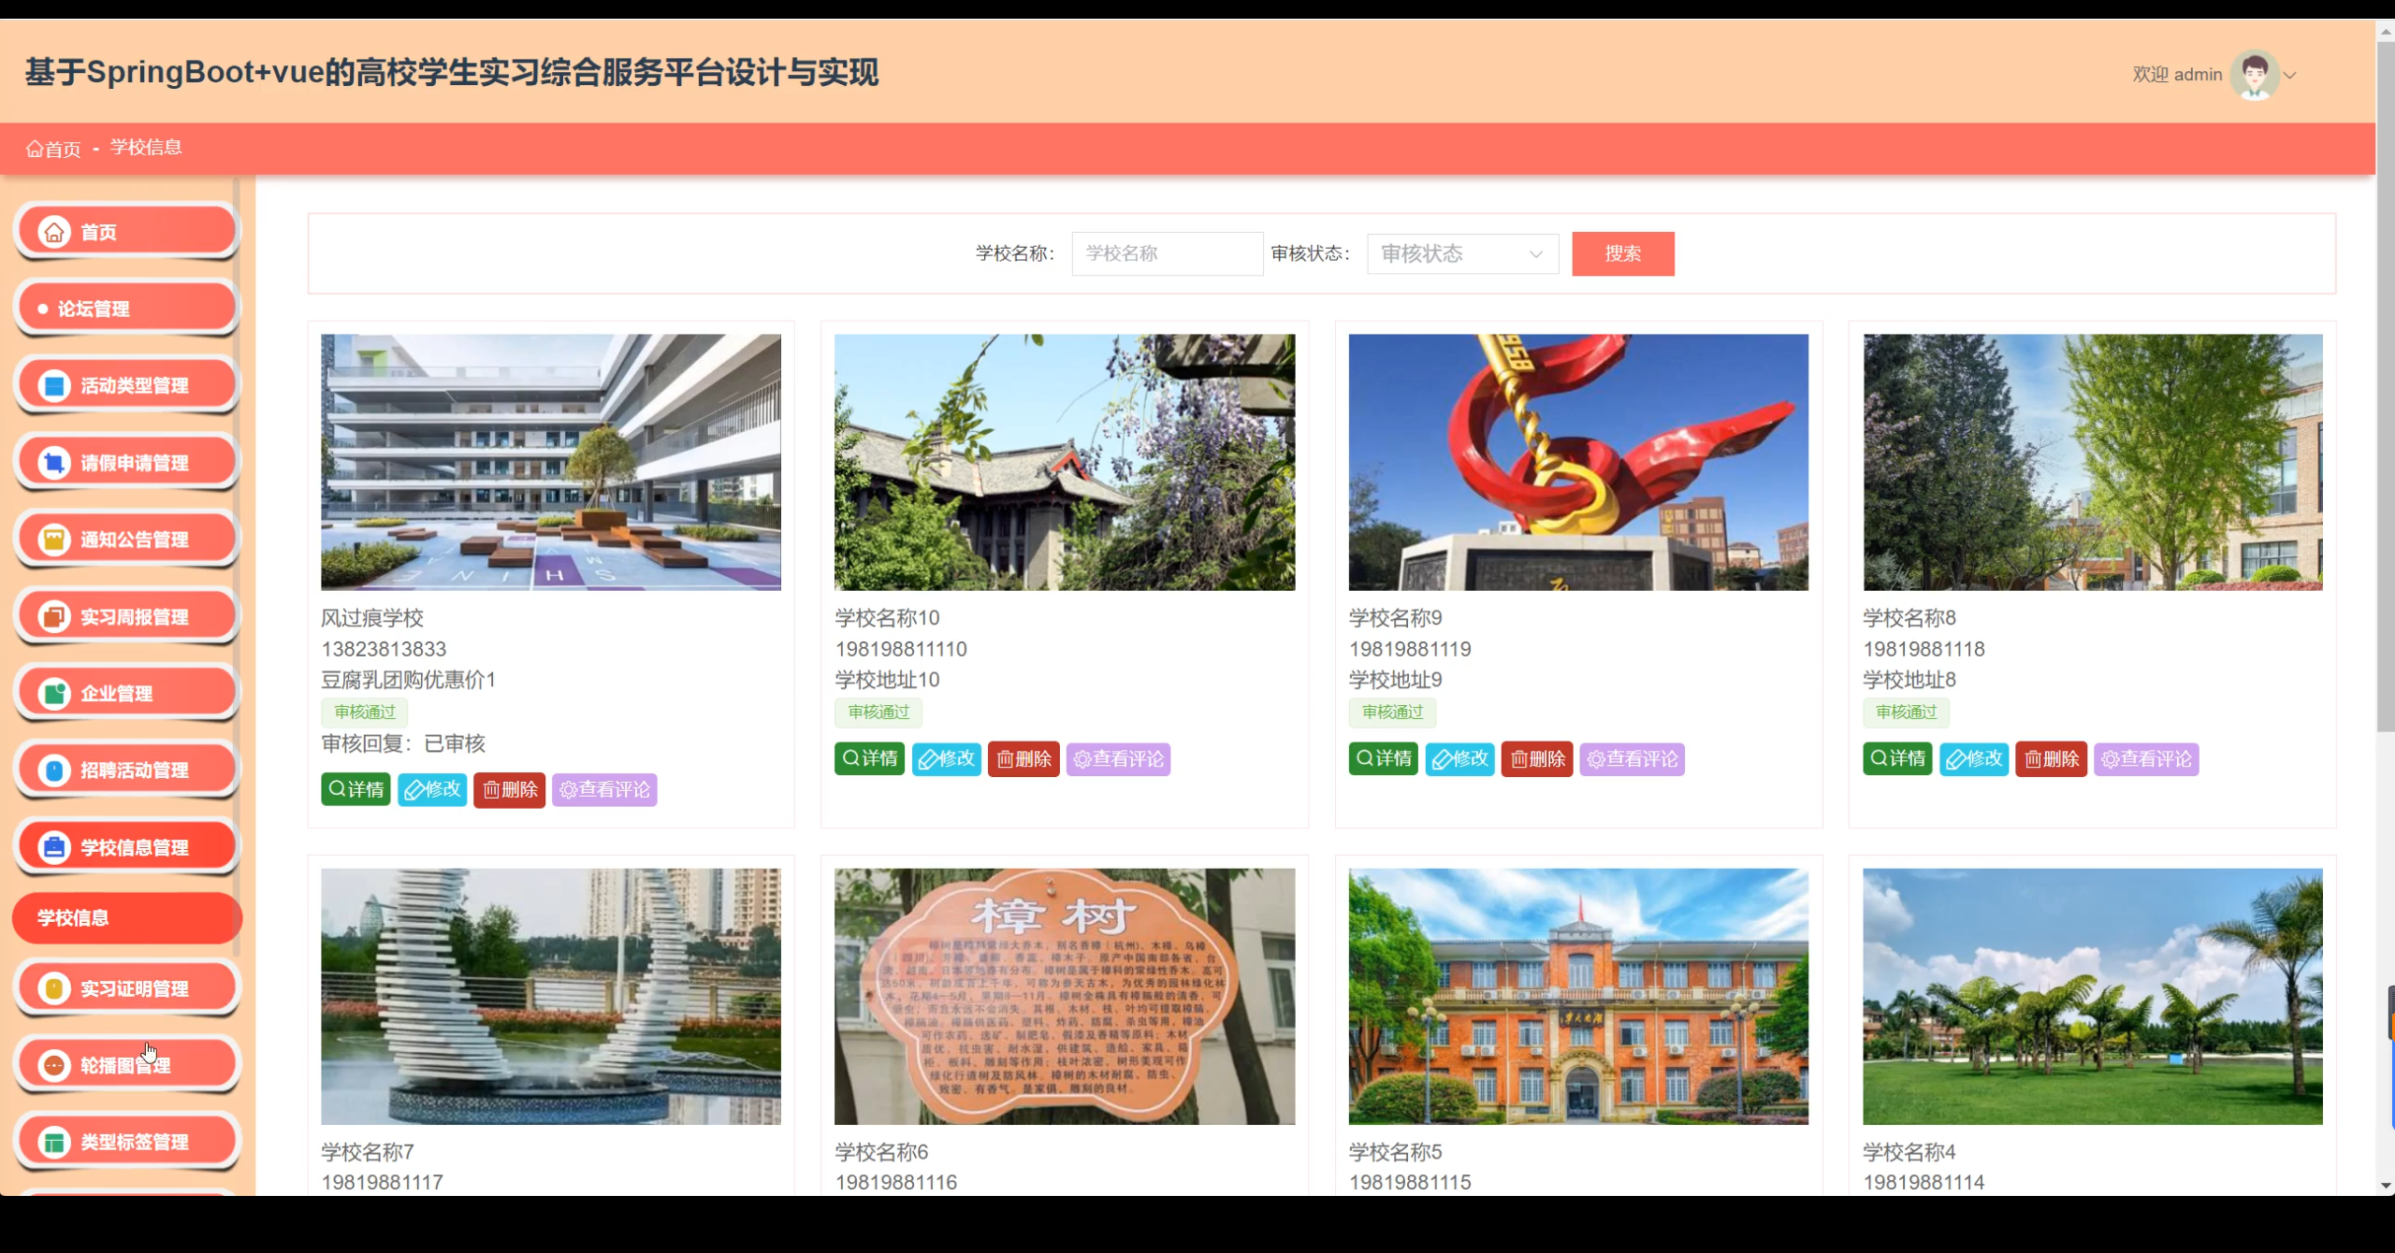Click the home icon in sidebar 首页
Viewport: 2395px width, 1253px height.
pyautogui.click(x=54, y=232)
